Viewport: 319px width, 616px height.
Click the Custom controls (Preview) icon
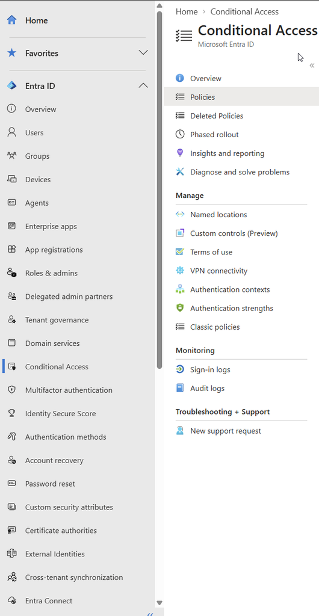(180, 233)
